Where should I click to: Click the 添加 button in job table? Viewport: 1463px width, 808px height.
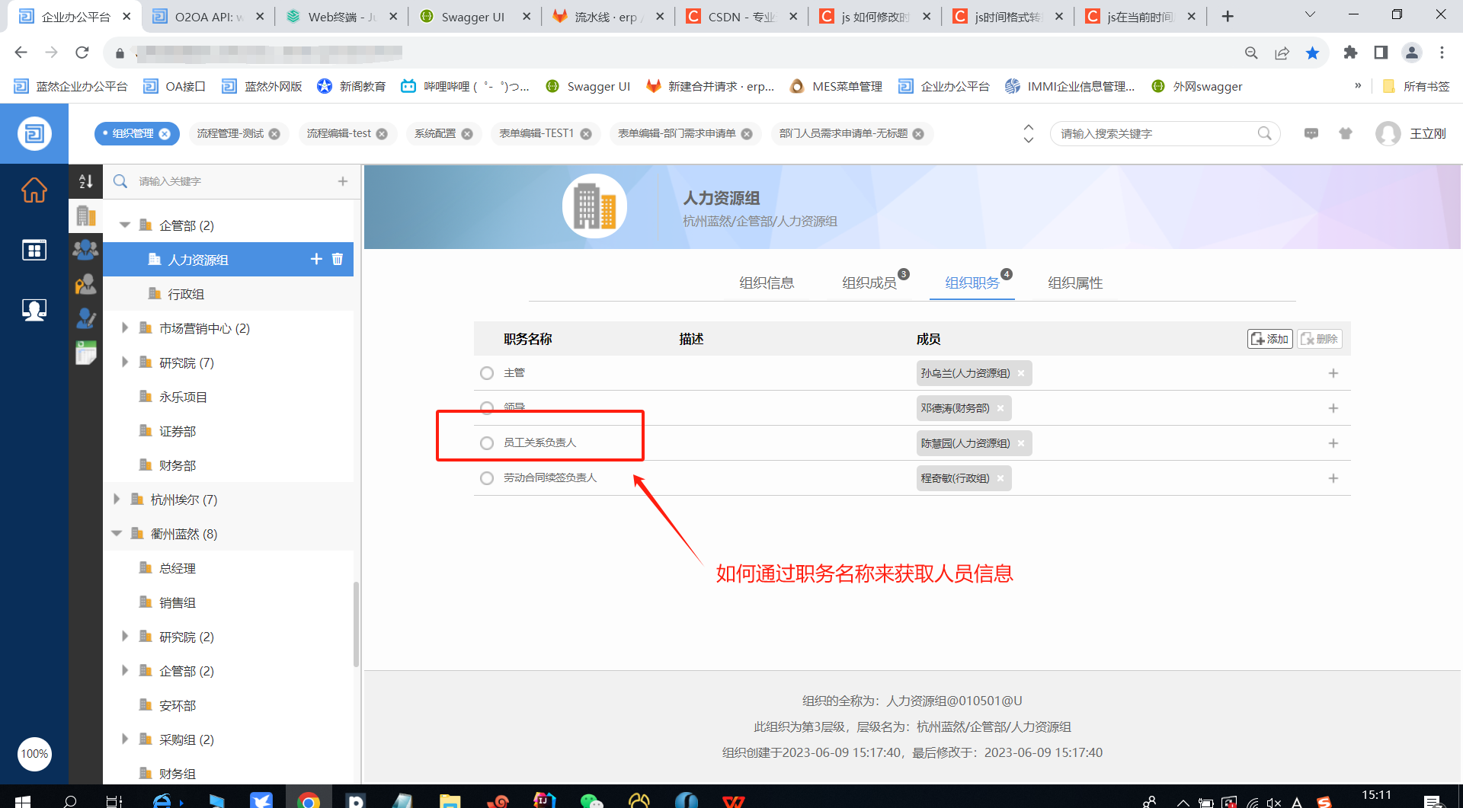(1269, 339)
